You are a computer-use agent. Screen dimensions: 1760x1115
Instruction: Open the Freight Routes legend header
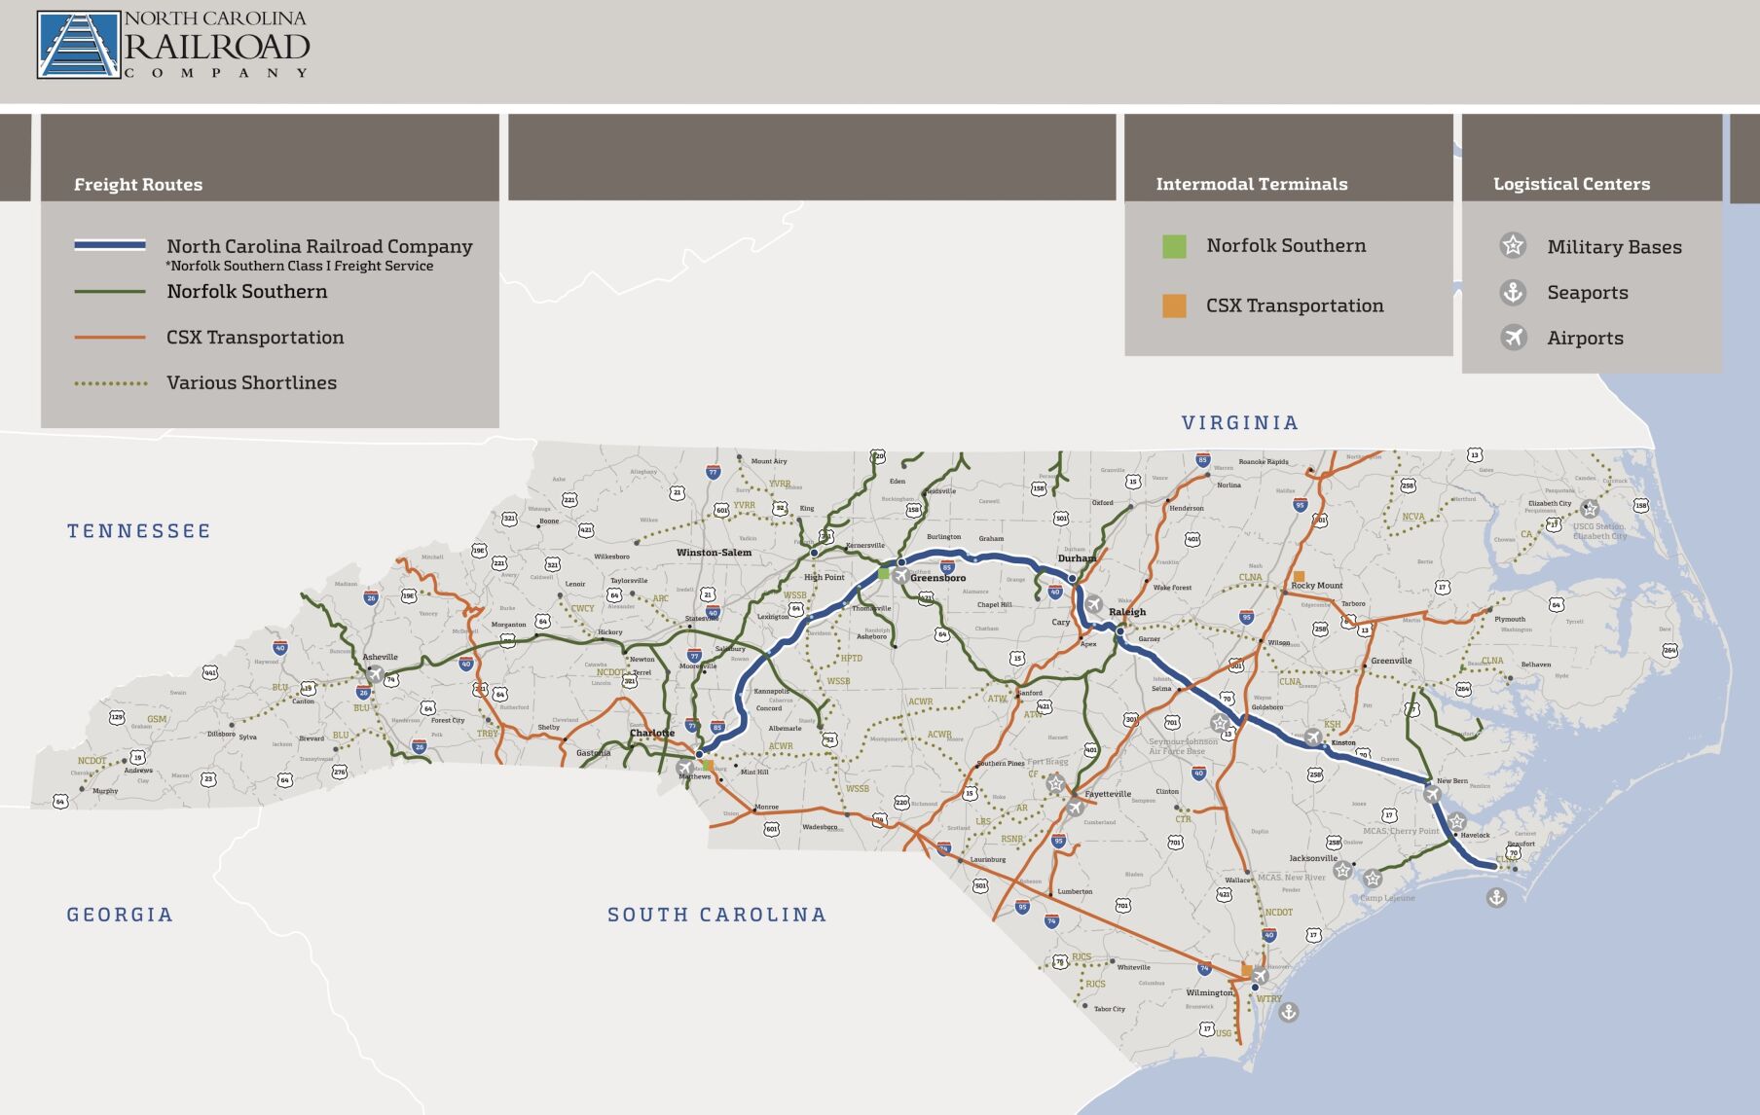coord(270,158)
